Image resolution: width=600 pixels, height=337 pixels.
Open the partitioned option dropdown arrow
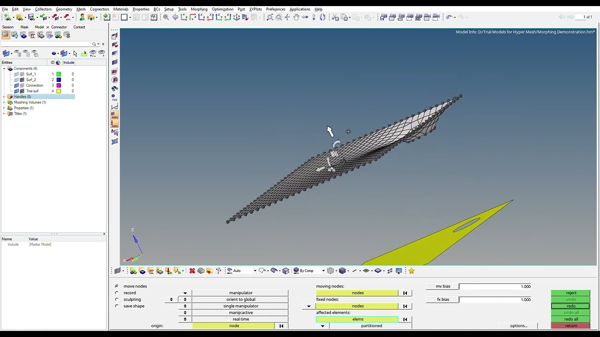coord(322,326)
